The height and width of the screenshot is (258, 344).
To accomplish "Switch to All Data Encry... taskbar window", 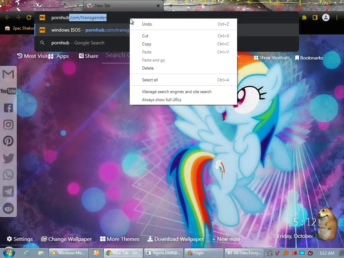I will point(244,253).
